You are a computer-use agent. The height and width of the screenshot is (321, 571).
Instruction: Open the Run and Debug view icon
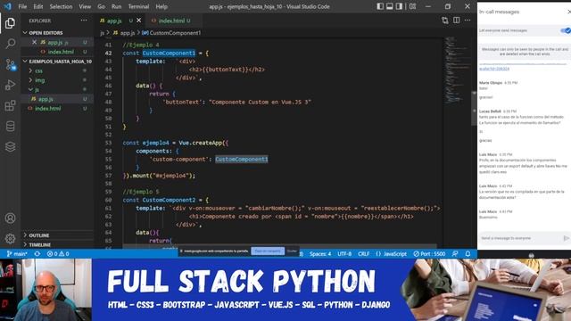point(10,85)
